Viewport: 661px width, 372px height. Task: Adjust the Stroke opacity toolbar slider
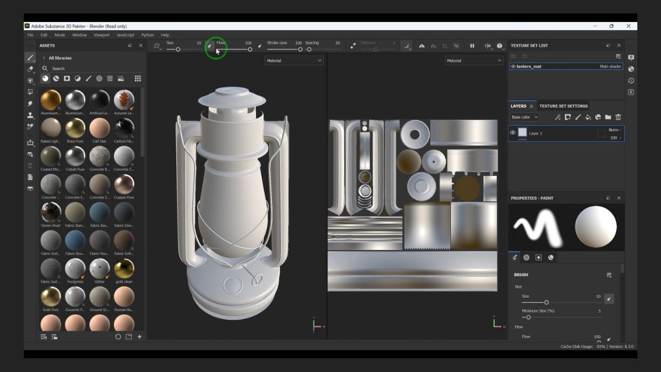click(x=284, y=50)
